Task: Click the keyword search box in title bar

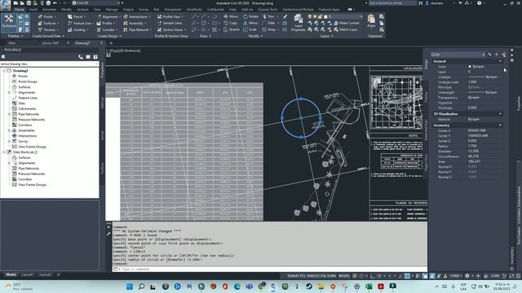Action: coord(391,3)
